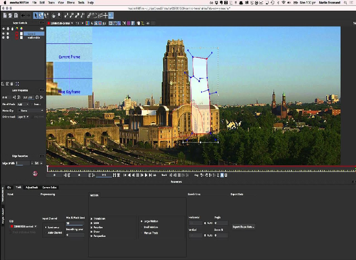The height and width of the screenshot is (260, 356).
Task: Click the Autokey A button
Action: click(x=222, y=175)
